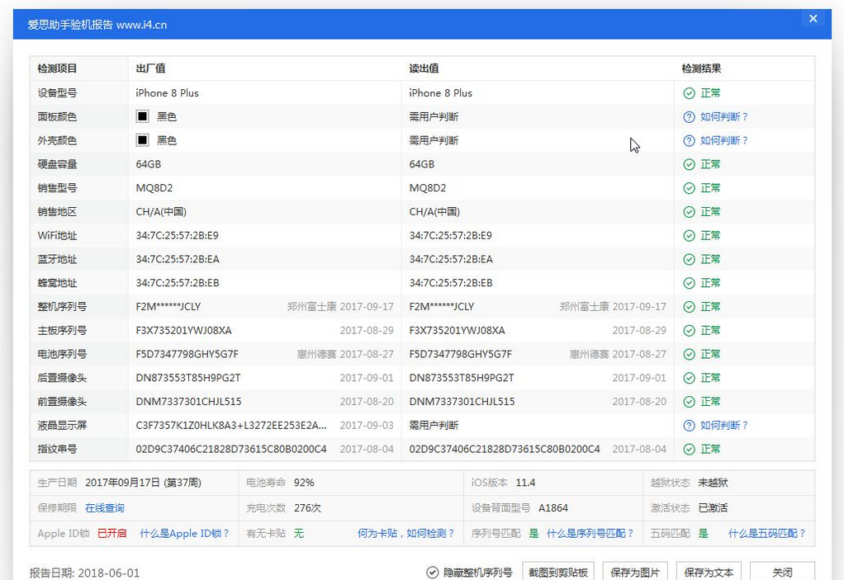Toggle 隐藏整机序列号 option
This screenshot has height=580, width=844.
point(479,570)
